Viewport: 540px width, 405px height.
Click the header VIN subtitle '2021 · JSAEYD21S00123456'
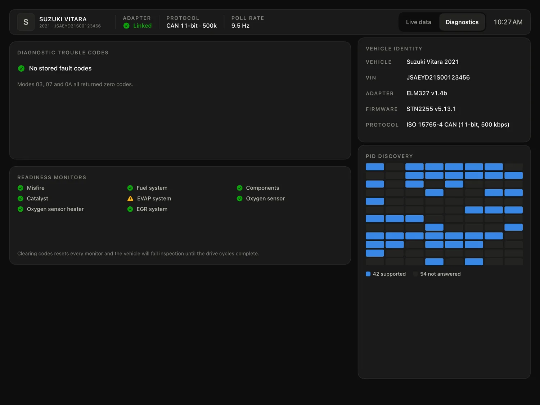[70, 26]
